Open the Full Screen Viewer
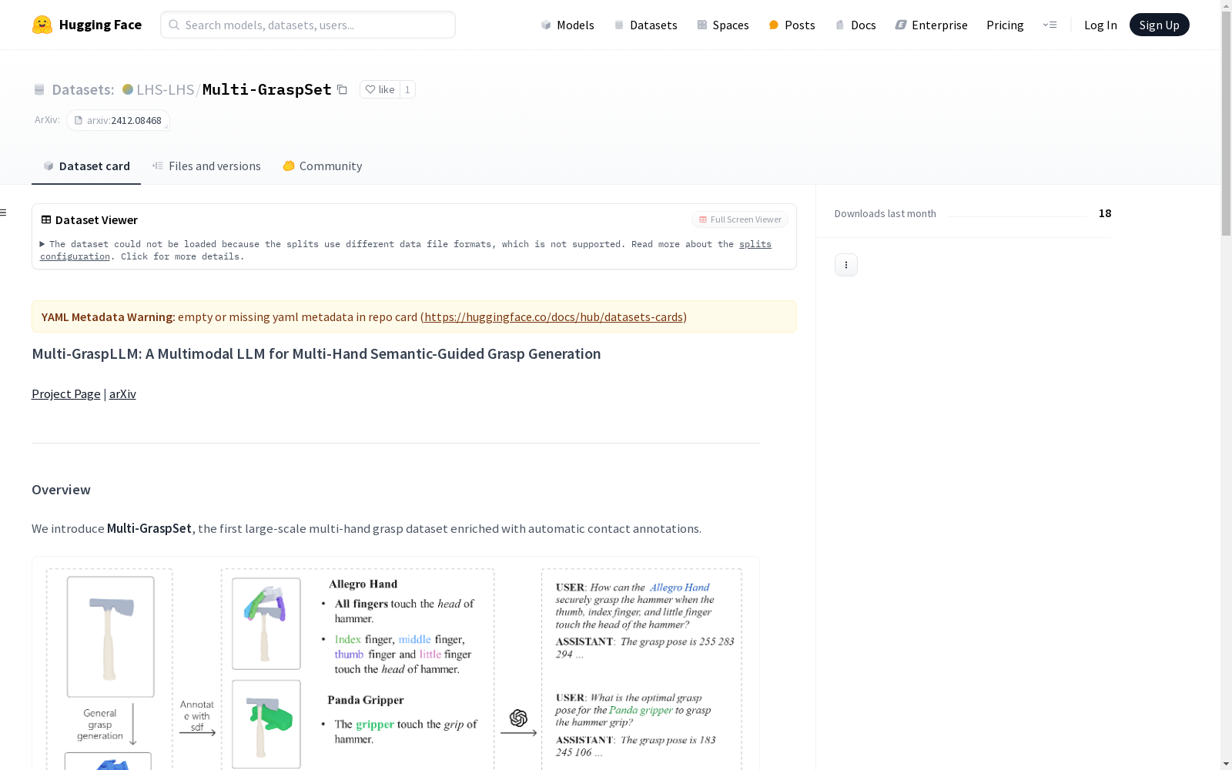This screenshot has width=1232, height=770. point(740,219)
